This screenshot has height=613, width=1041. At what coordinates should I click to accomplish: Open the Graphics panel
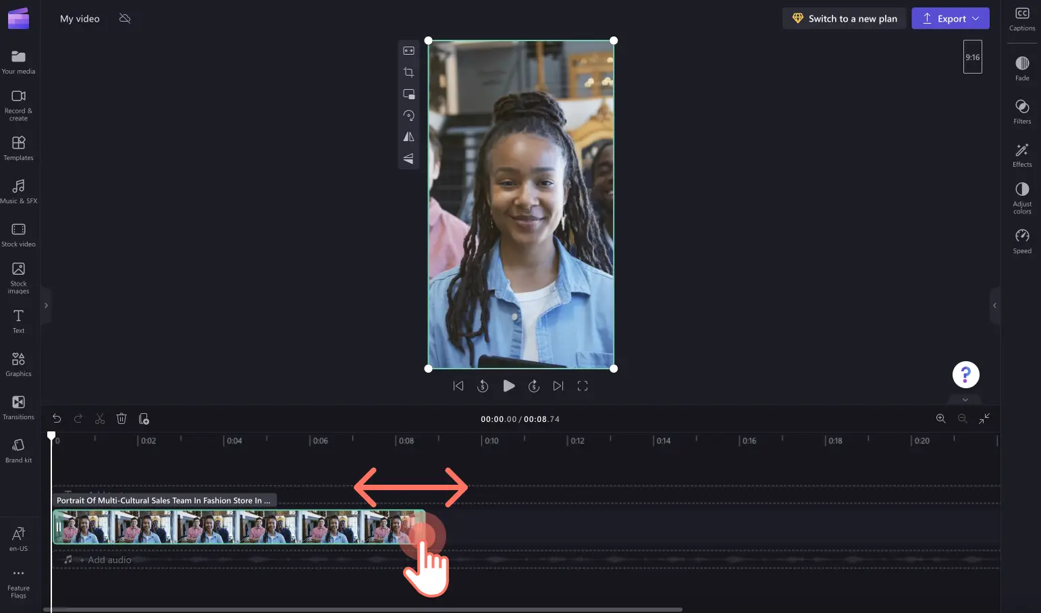(x=18, y=365)
